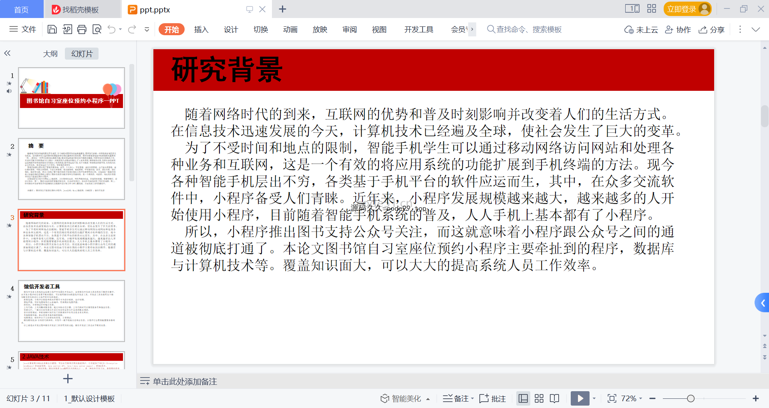
Task: Open 备注 dropdown arrow in status bar
Action: 473,399
